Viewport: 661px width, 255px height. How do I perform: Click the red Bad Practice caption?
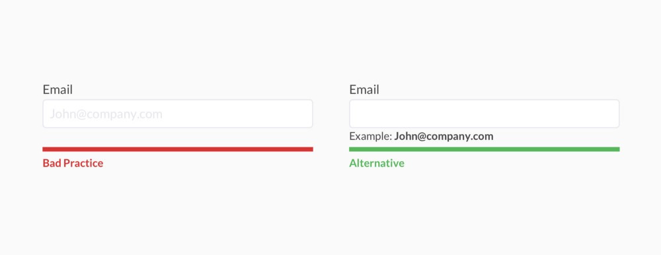tap(73, 163)
